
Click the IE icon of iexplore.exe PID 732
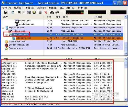coord(10,35)
